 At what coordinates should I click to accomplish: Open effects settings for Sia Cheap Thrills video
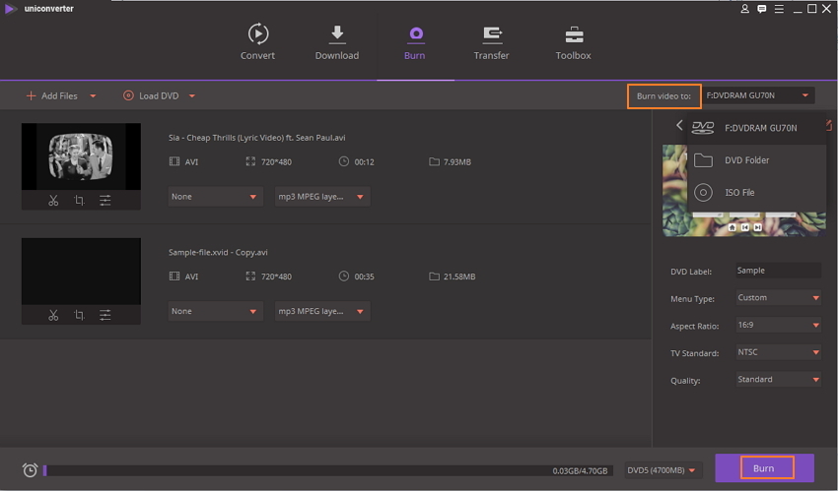tap(105, 201)
